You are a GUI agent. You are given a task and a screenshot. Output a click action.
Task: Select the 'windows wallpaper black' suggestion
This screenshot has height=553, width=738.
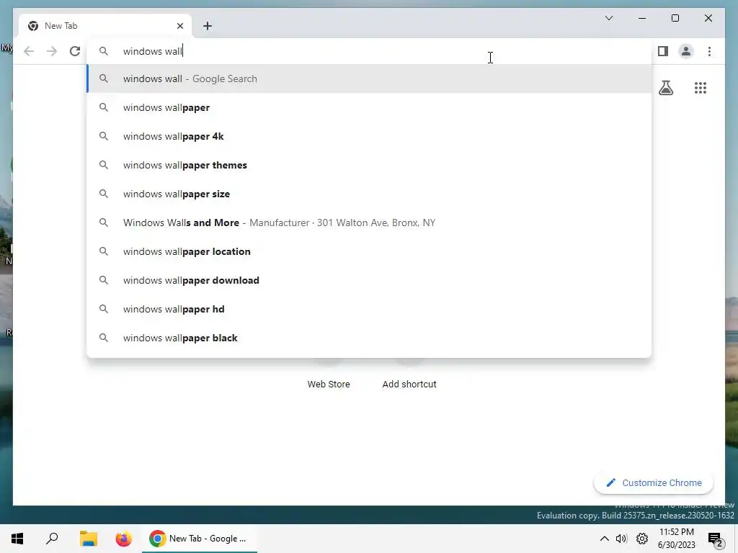369,338
